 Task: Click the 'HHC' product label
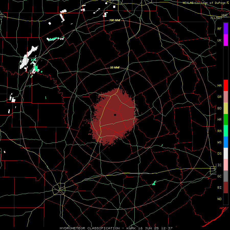point(225,15)
